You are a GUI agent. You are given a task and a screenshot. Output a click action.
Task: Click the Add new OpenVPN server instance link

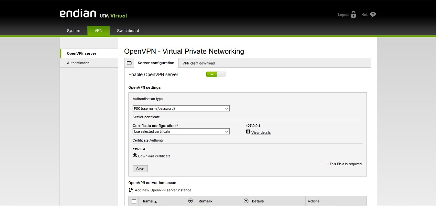163,190
